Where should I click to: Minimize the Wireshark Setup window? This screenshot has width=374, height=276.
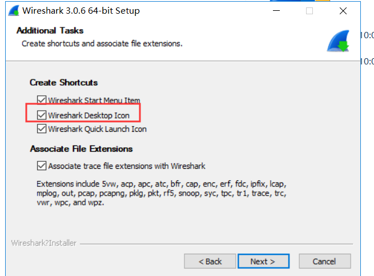point(277,11)
